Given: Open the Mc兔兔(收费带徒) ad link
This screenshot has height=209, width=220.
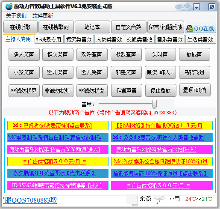Looking at the screenshot, I should click(158, 137).
